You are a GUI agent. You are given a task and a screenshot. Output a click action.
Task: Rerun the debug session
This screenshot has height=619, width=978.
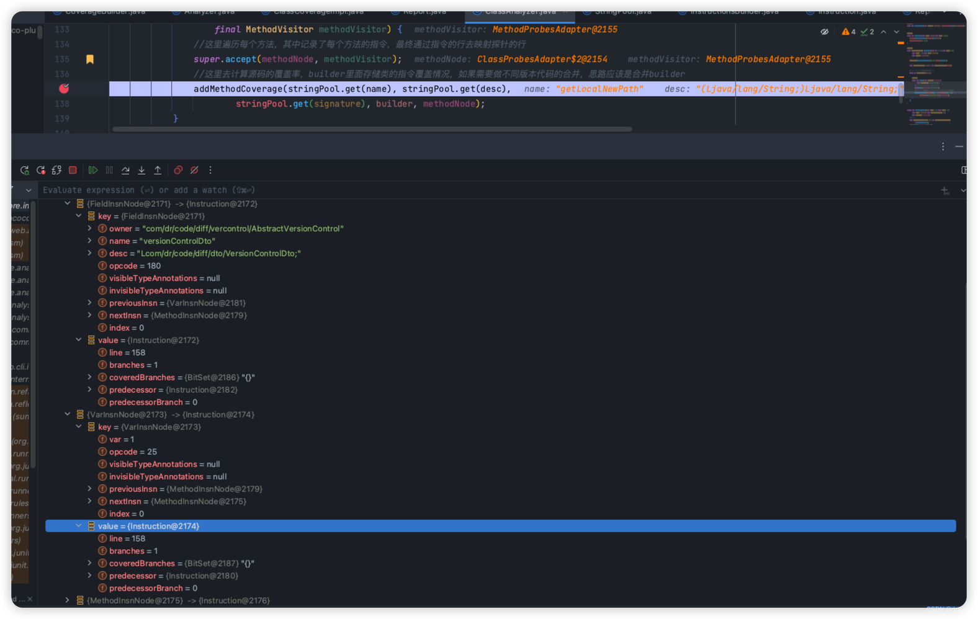click(x=25, y=170)
